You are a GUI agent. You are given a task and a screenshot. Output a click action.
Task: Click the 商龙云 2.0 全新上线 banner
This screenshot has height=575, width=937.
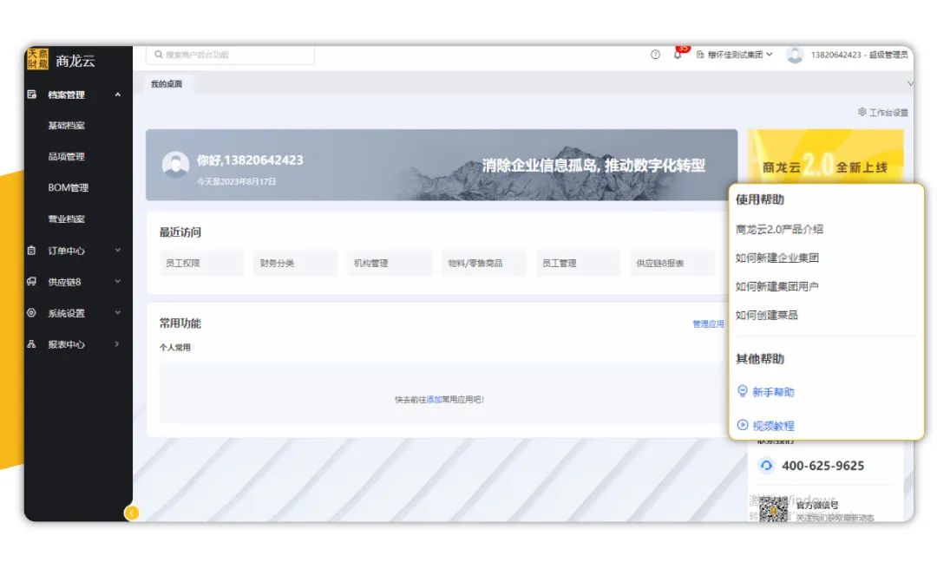(x=825, y=157)
